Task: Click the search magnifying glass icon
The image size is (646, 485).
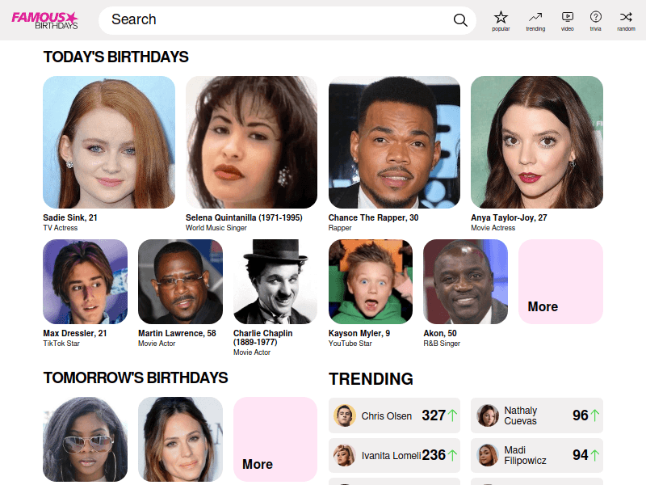Action: [x=460, y=19]
